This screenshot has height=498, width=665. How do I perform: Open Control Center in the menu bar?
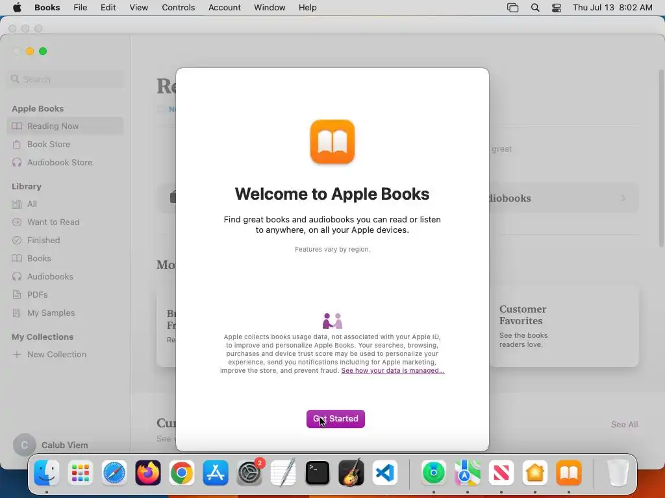pos(557,8)
